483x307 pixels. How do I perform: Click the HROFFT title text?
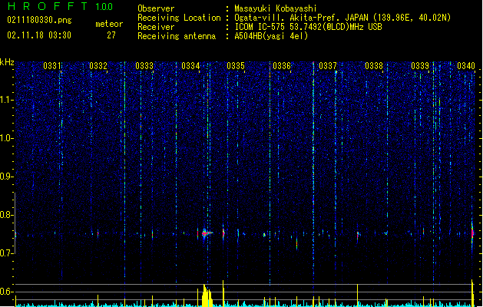(x=48, y=6)
